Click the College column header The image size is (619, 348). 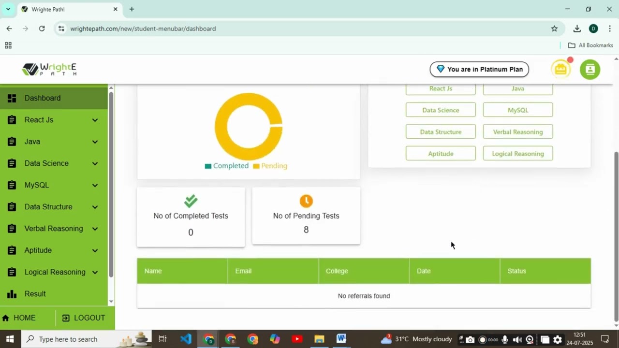pos(364,271)
